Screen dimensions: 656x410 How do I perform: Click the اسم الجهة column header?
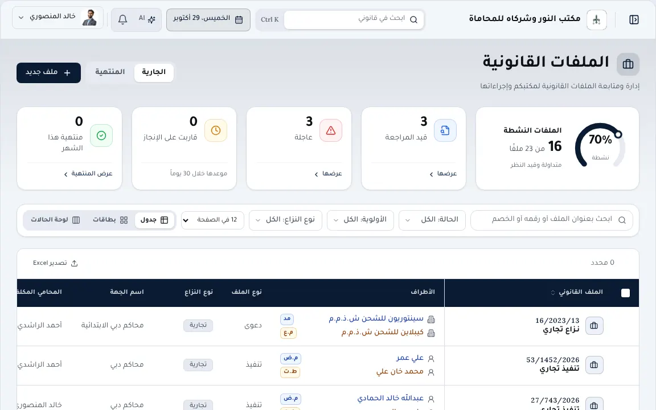point(127,292)
